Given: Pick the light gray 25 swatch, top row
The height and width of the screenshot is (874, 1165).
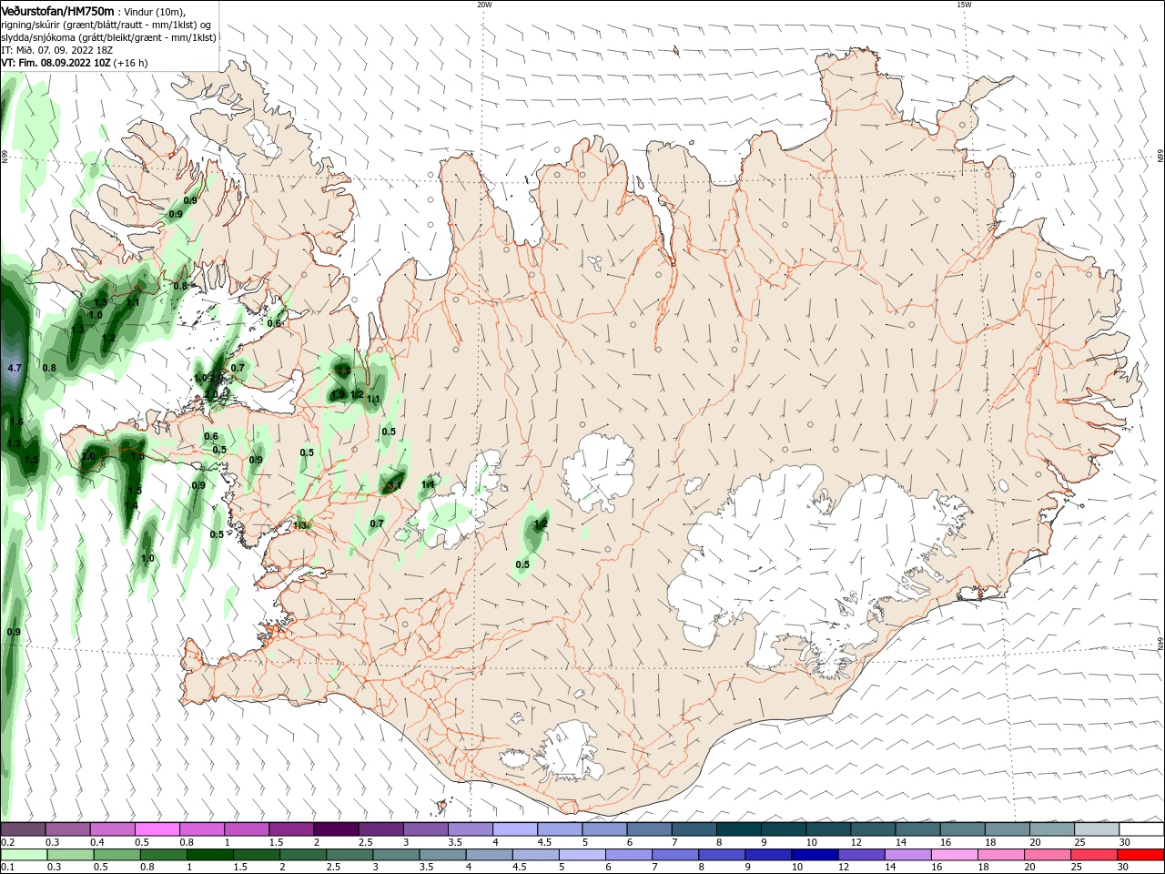Looking at the screenshot, I should (1096, 829).
